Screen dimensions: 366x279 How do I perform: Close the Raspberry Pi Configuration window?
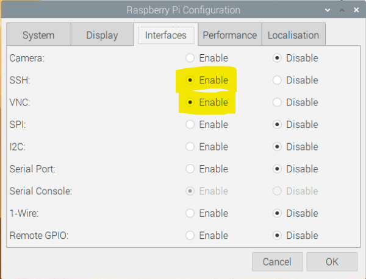(356, 10)
